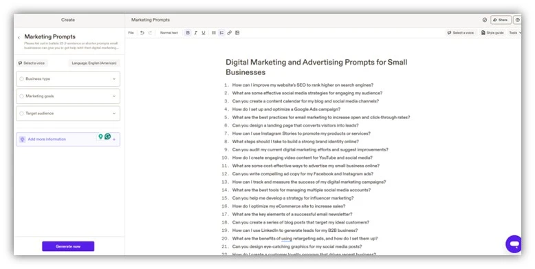The image size is (535, 269).
Task: Toggle underline formatting
Action: point(204,33)
